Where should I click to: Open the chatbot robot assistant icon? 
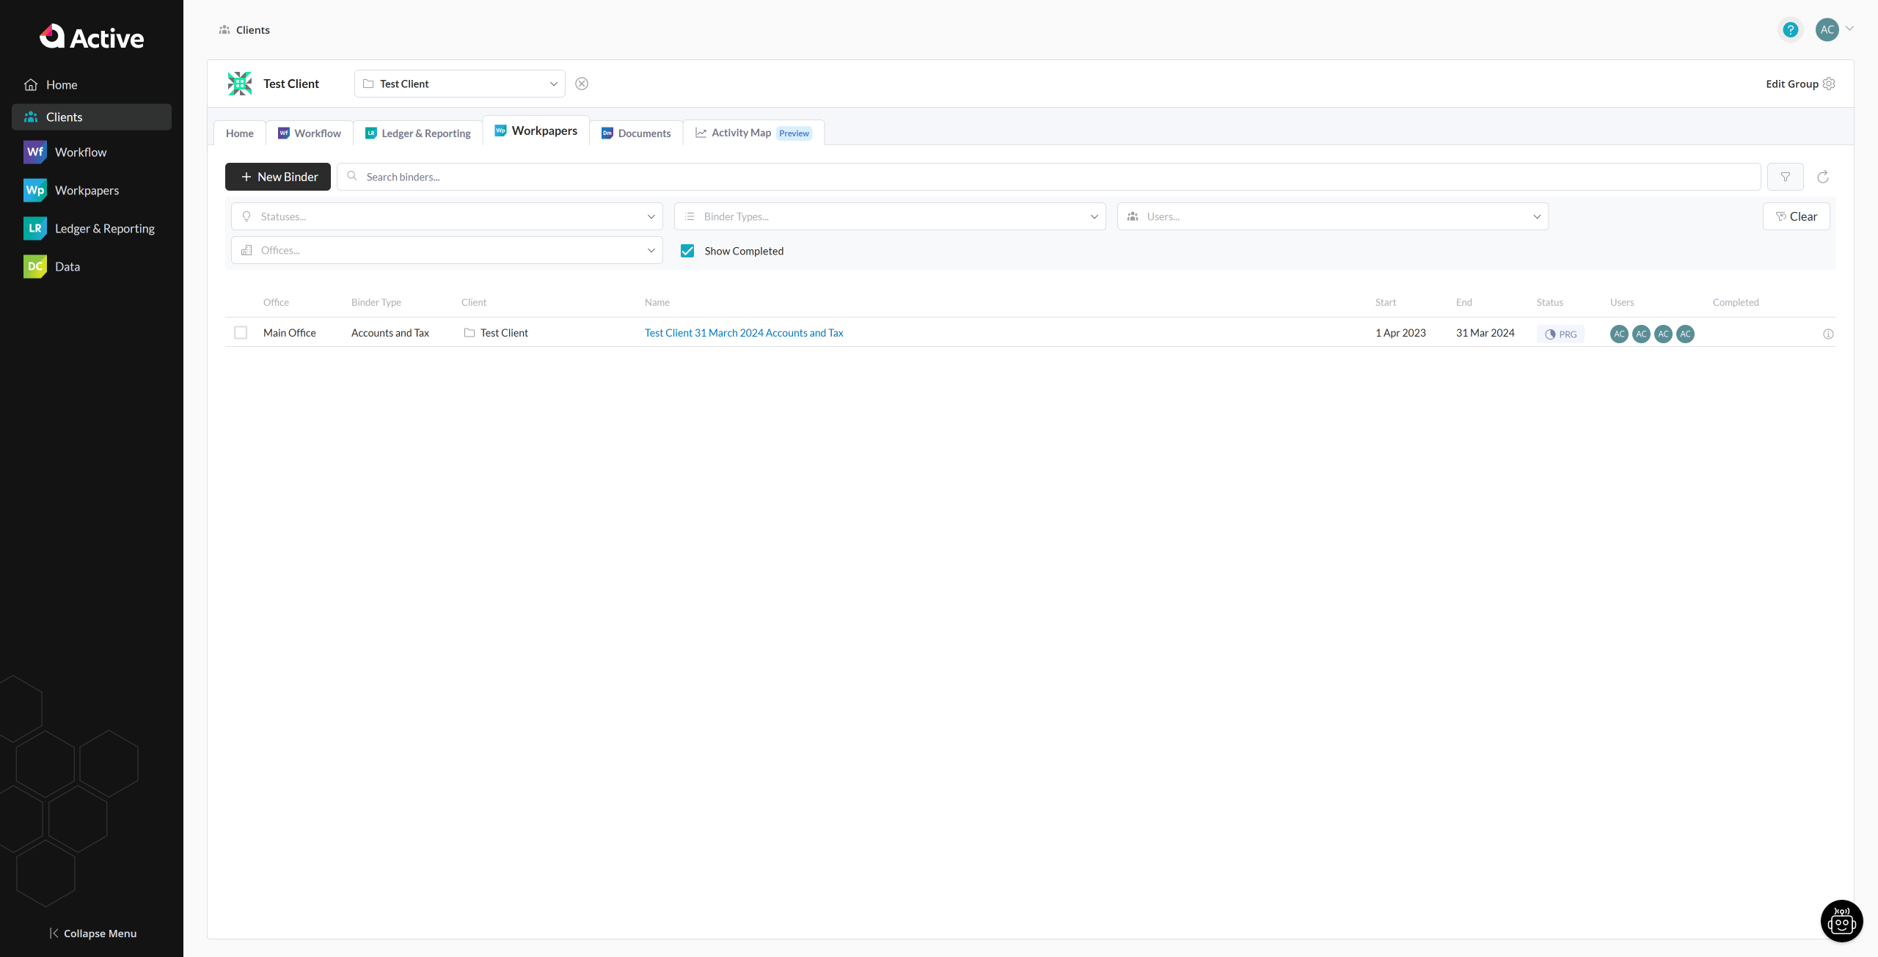[x=1841, y=921]
